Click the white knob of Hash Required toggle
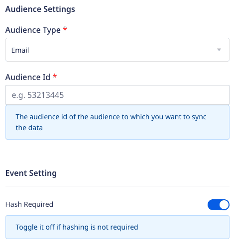Screen dimensions: 233x244 224,205
